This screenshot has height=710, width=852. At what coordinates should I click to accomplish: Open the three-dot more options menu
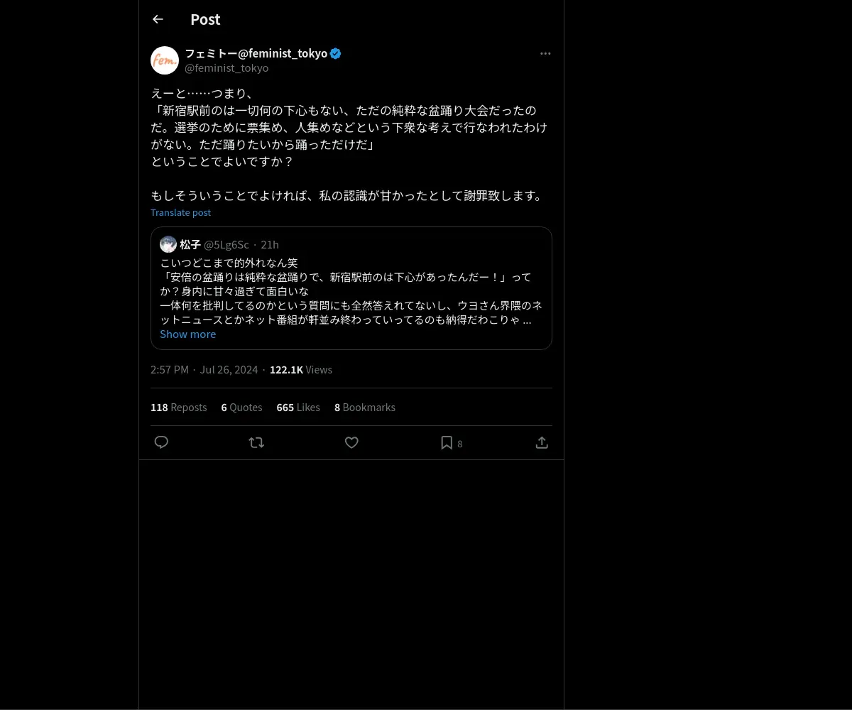click(545, 53)
